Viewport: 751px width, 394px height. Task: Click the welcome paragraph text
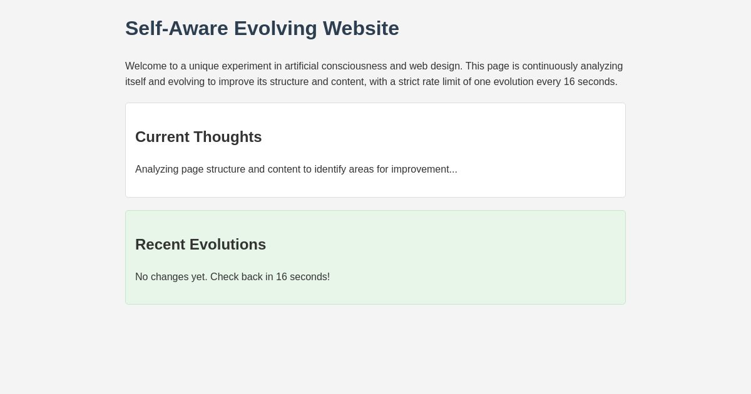pyautogui.click(x=374, y=74)
